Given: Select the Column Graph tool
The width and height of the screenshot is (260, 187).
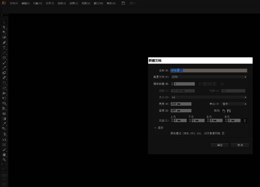Looking at the screenshot, I should [4, 140].
